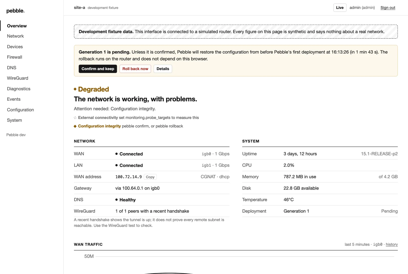This screenshot has width=408, height=274.
Task: Click the disk value 22.8 GB available
Action: point(301,188)
